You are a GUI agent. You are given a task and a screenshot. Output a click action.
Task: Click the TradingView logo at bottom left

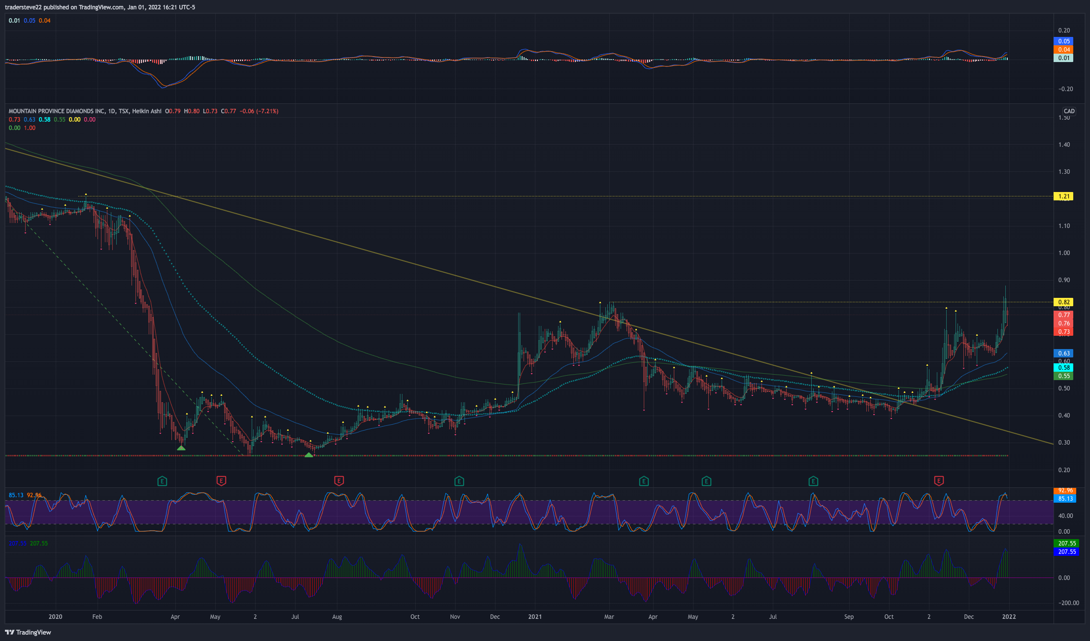(28, 632)
